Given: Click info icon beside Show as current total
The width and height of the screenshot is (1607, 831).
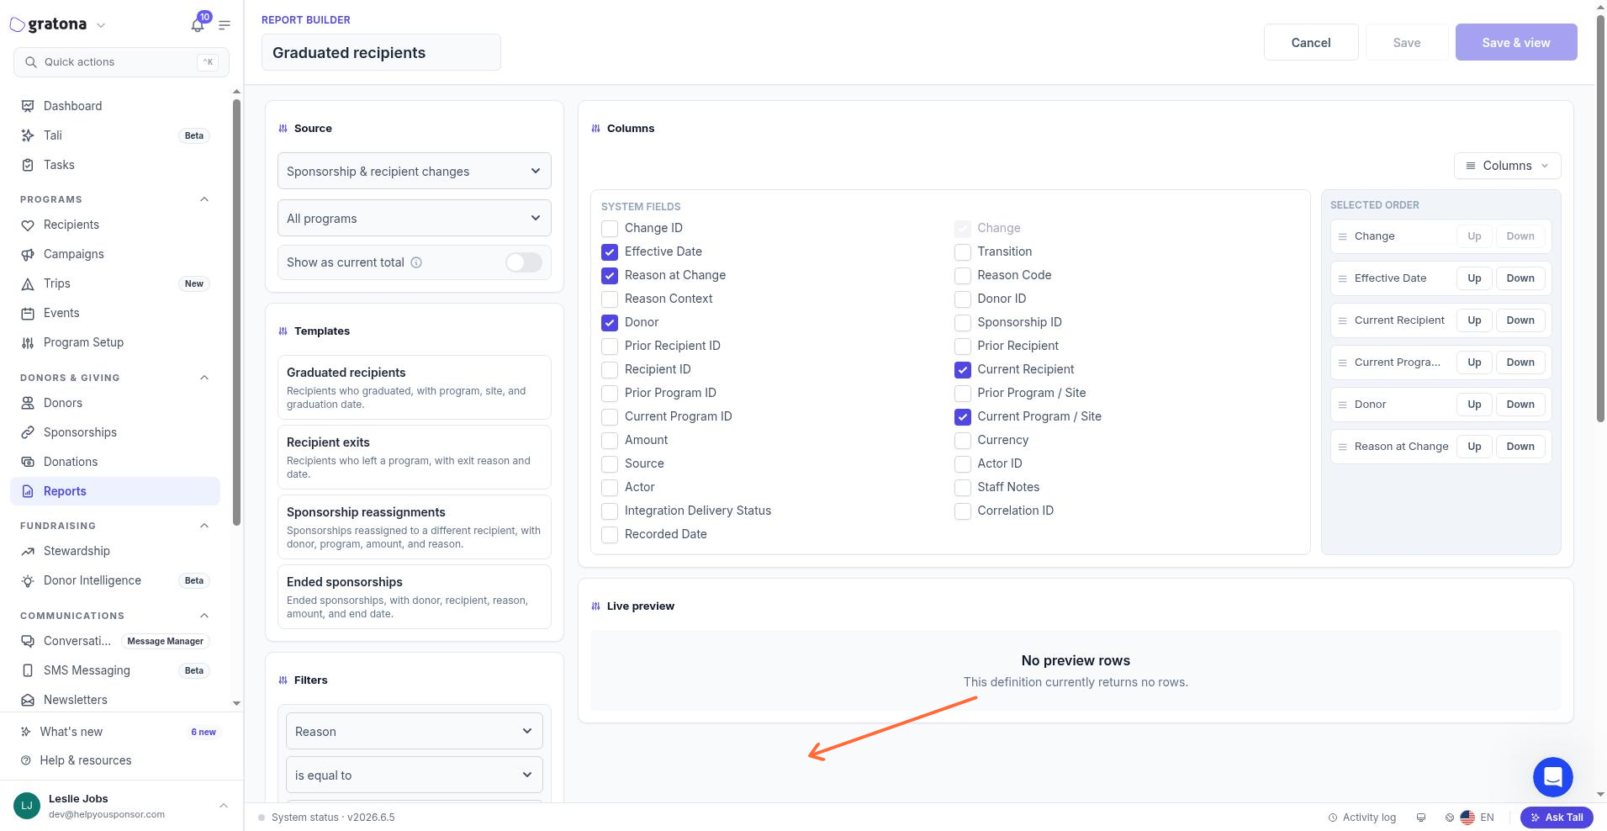Looking at the screenshot, I should [x=416, y=262].
